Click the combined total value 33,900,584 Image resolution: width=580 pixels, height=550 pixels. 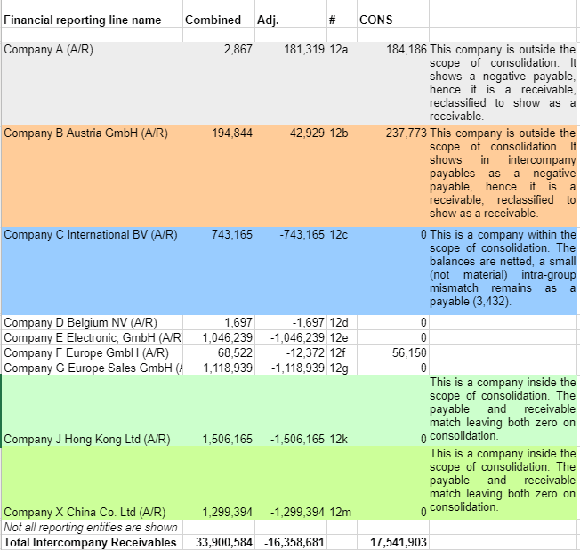point(217,542)
